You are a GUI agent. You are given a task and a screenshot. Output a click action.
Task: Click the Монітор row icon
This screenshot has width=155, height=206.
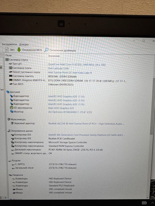click(12, 112)
